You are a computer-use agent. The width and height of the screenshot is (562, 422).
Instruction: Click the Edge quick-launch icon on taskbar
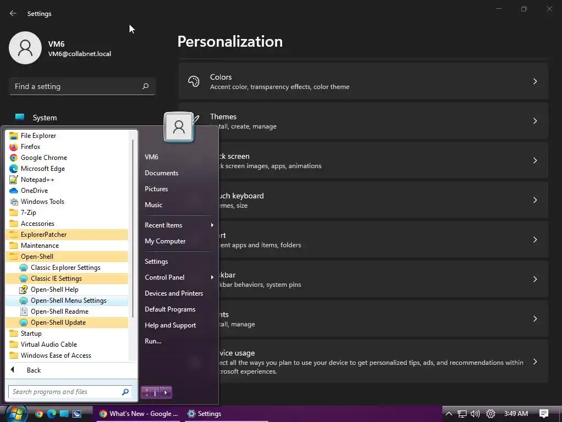click(x=52, y=414)
